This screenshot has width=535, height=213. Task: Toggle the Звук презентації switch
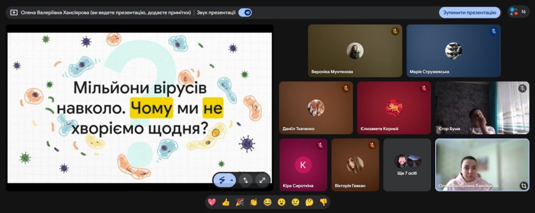(245, 12)
